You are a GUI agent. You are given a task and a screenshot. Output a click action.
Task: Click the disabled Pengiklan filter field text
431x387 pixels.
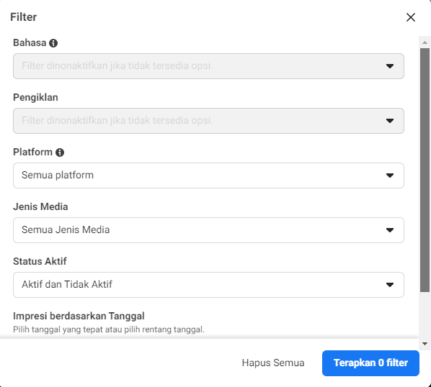117,120
